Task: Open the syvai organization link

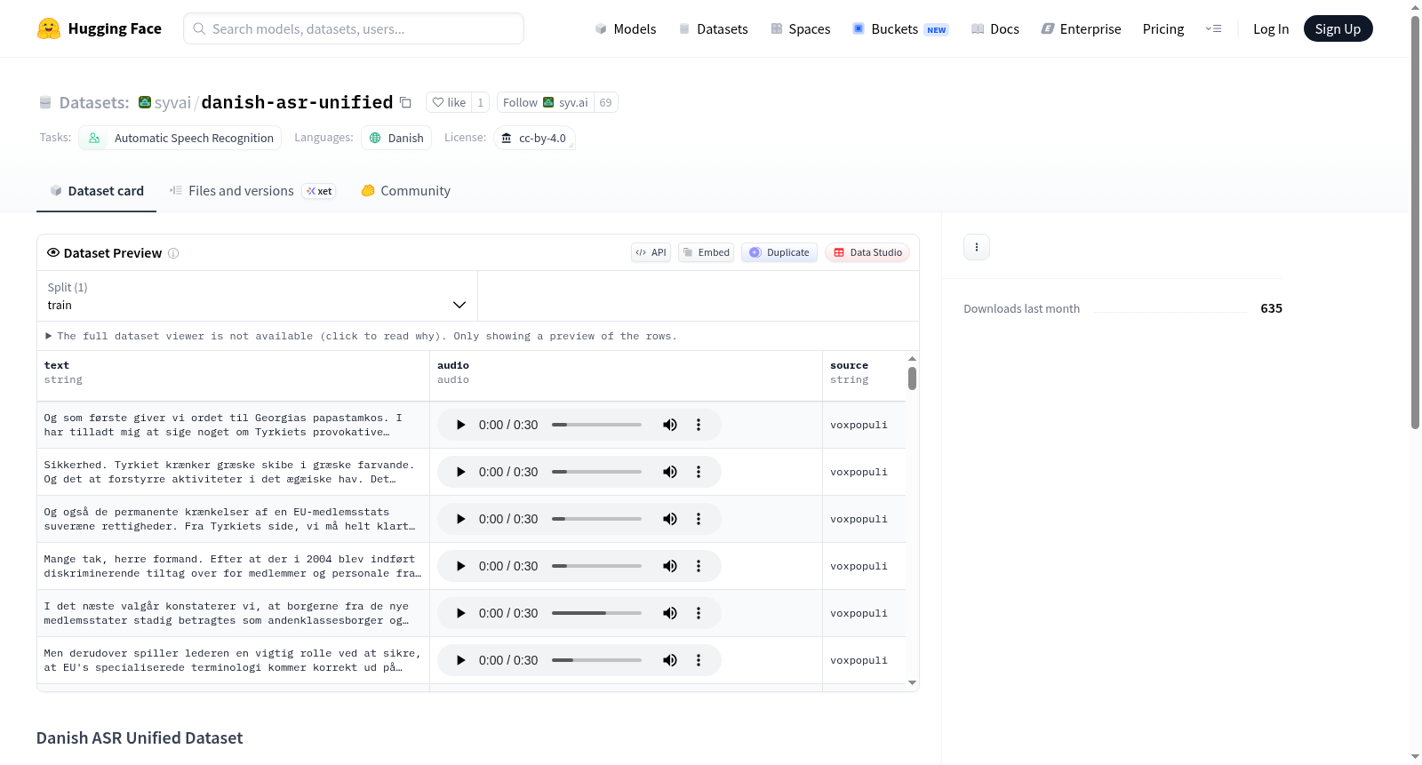Action: (x=172, y=102)
